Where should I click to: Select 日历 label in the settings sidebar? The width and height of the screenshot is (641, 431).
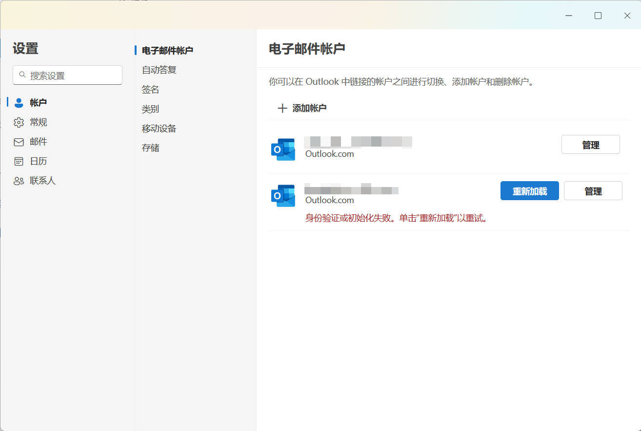(x=39, y=161)
